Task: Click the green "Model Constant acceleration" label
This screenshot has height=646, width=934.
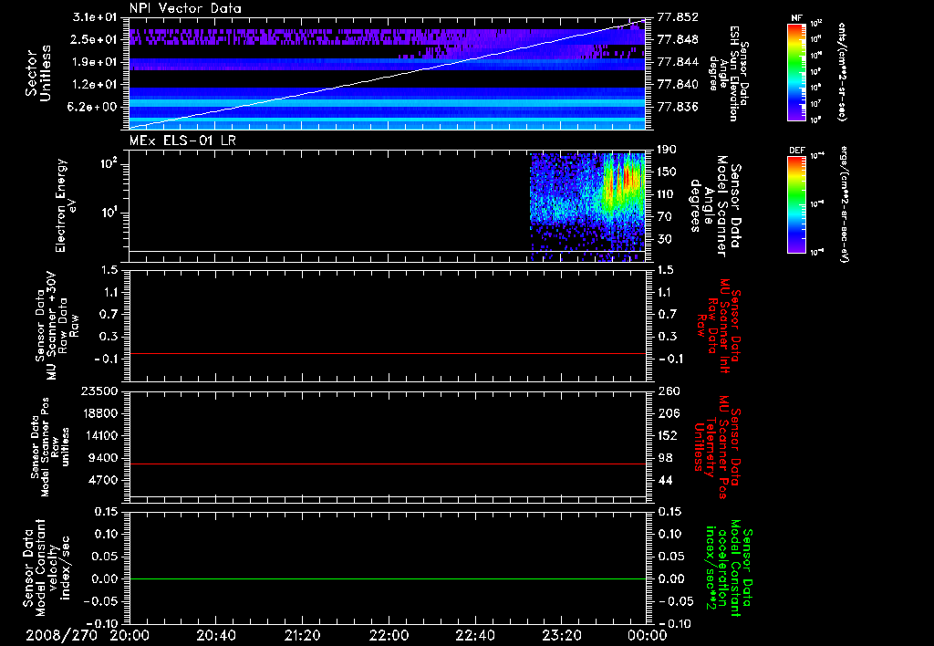Action: (x=729, y=568)
